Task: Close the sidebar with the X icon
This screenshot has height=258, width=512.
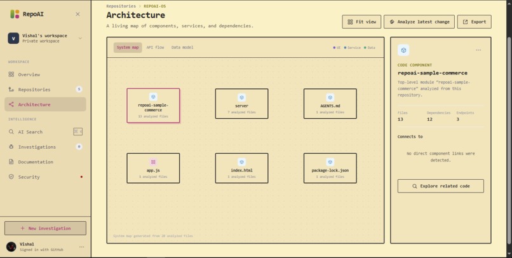Action: pos(77,14)
